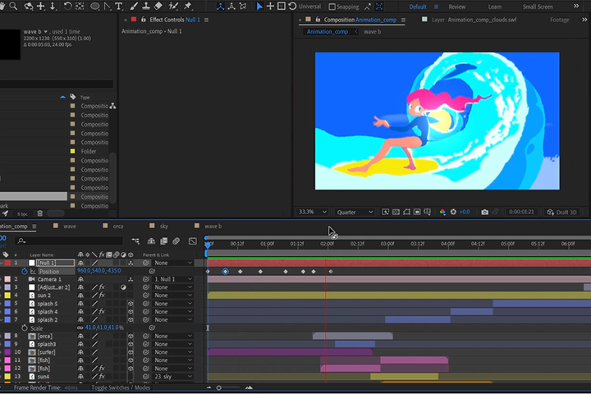Viewport: 591px width, 394px height.
Task: Pick the Dolly Towards Cursor tool
Action: (53, 6)
